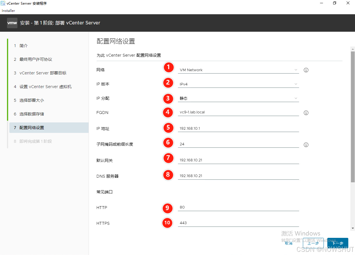
Task: Click the 上一步 back button
Action: [x=313, y=243]
